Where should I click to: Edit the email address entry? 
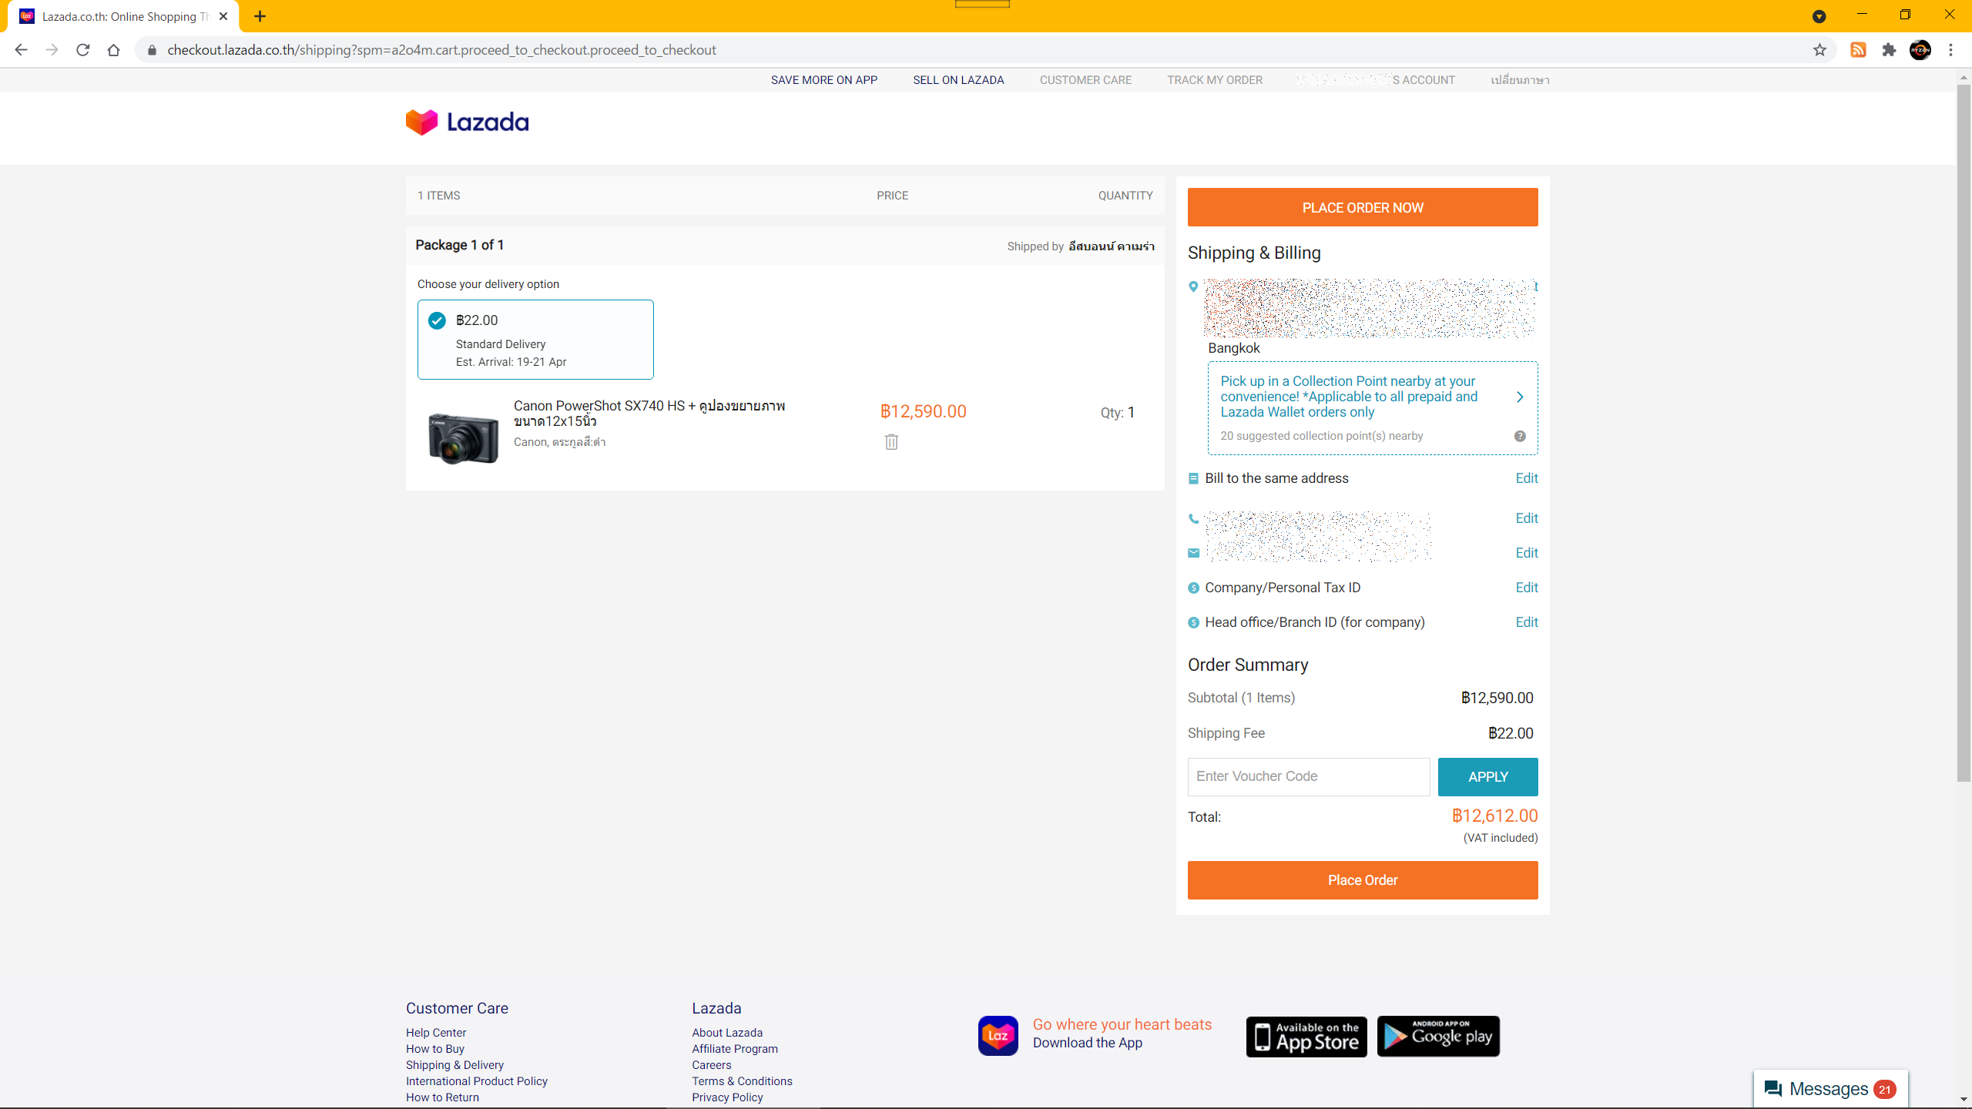coord(1526,553)
